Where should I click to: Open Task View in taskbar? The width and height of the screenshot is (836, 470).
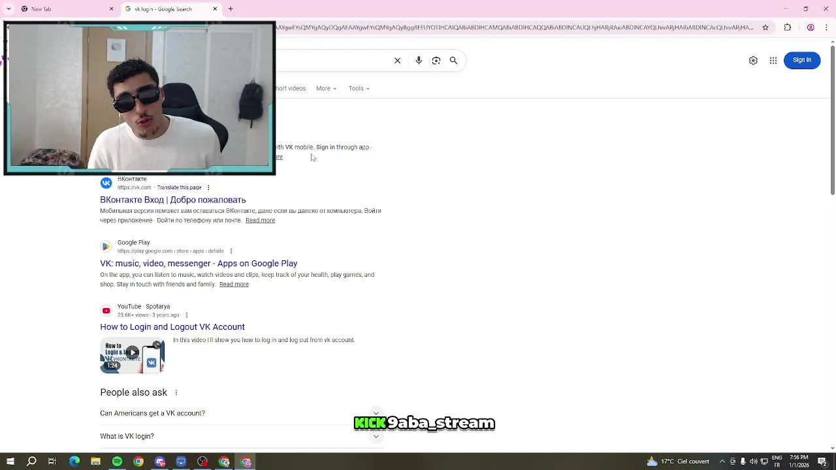click(52, 462)
